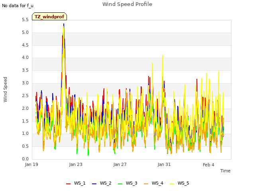Click the 2.5 y-axis tick label
The image size is (255, 191).
pos(25,95)
